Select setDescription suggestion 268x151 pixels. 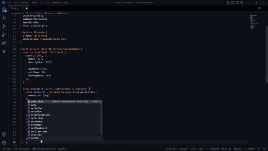64,115
